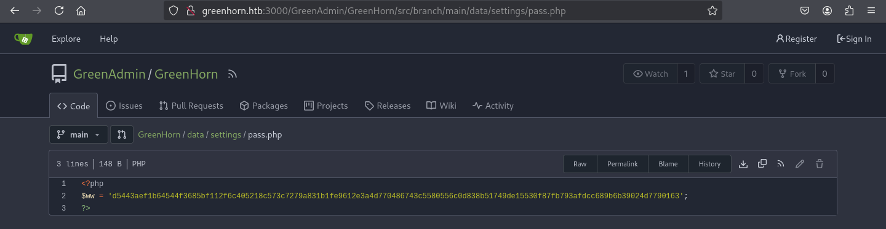Viewport: 886px width, 229px height.
Task: View file History
Action: (709, 164)
